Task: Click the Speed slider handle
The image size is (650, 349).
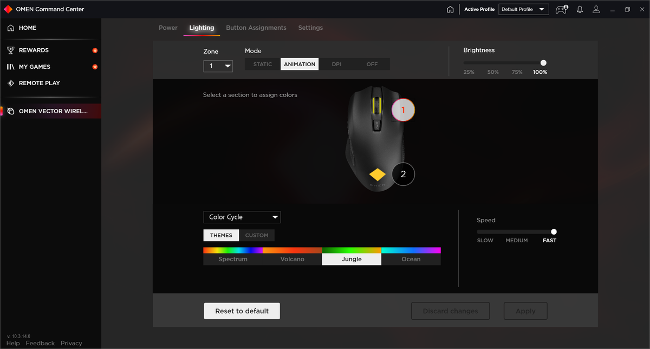Action: [x=554, y=231]
